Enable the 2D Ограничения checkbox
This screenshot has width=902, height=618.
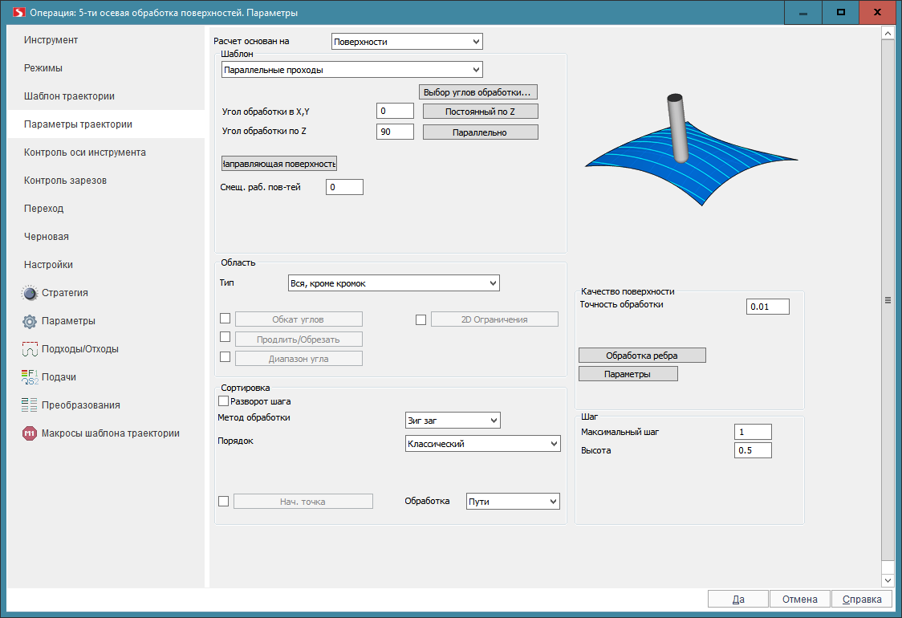421,319
